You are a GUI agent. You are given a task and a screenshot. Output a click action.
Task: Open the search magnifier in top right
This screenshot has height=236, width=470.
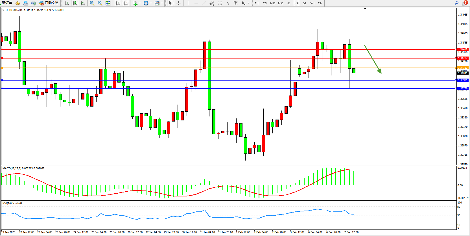[x=456, y=3]
